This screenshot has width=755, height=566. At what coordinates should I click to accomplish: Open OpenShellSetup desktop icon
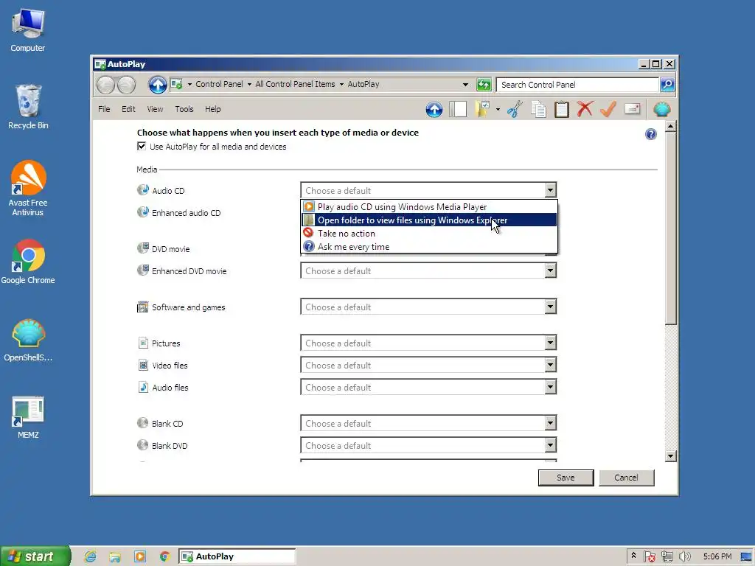(28, 340)
